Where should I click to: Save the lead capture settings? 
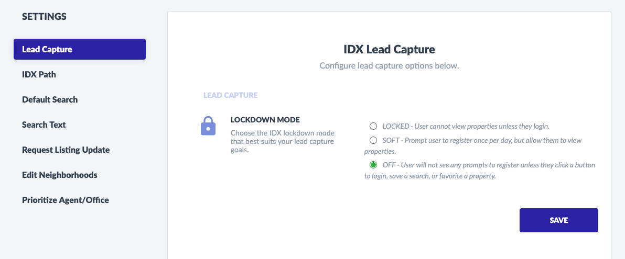tap(558, 220)
